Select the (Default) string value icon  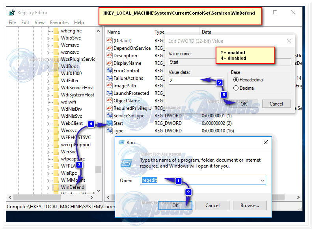pos(109,40)
